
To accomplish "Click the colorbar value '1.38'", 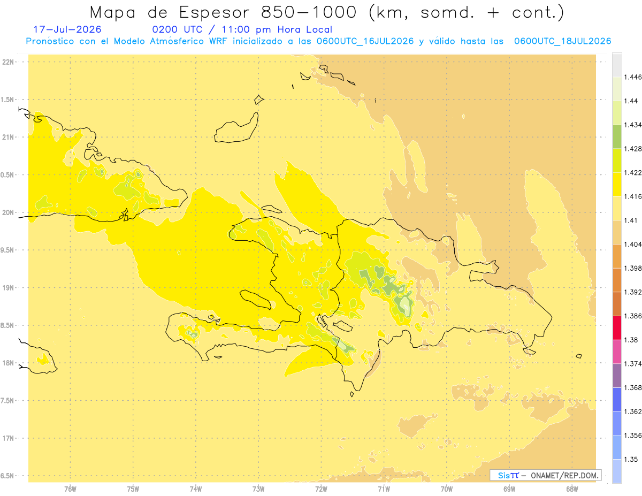I will 631,340.
